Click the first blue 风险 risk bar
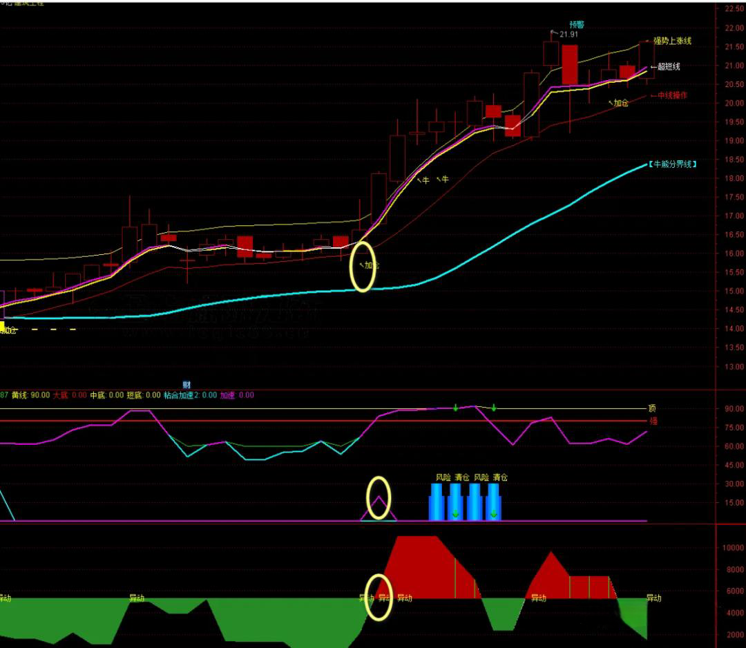 click(x=437, y=502)
